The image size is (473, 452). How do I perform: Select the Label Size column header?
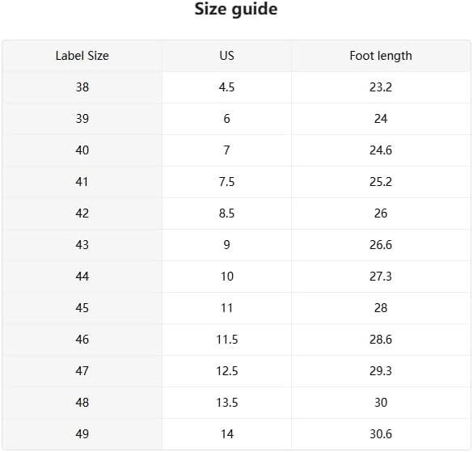82,56
